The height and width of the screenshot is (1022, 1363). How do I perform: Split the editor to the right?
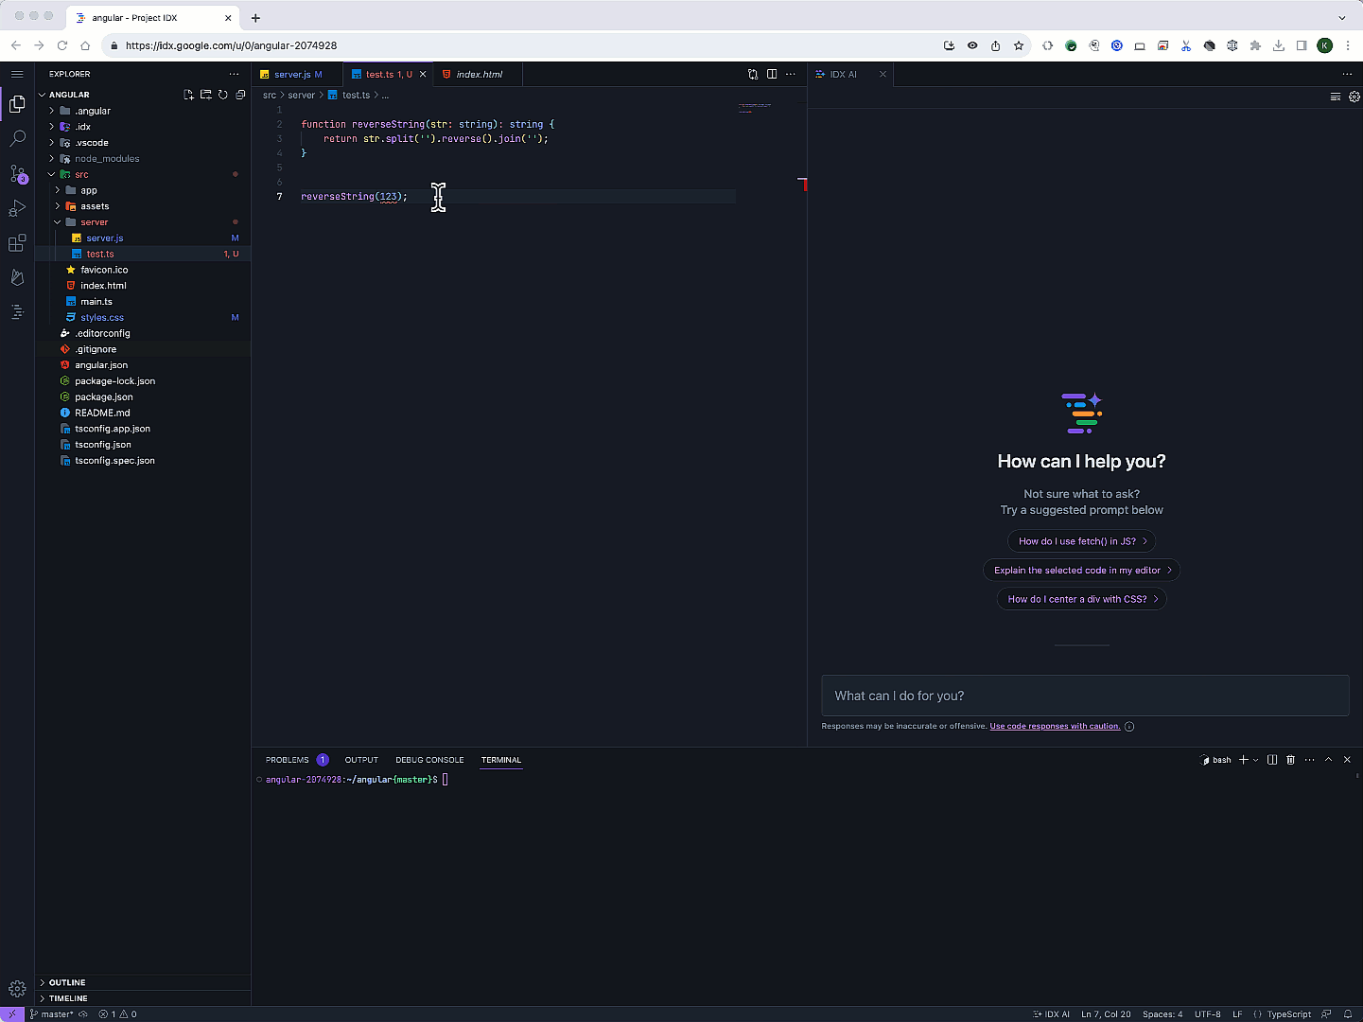pyautogui.click(x=772, y=74)
